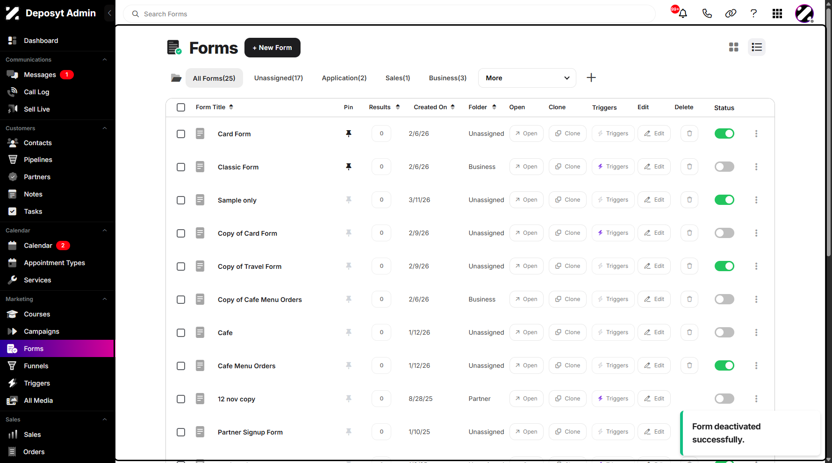The width and height of the screenshot is (832, 463).
Task: Check the select-all forms header checkbox
Action: (181, 107)
